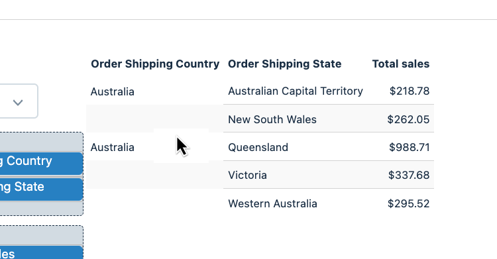Select the State field pill
Viewport: 497px width, 259px height.
point(41,189)
